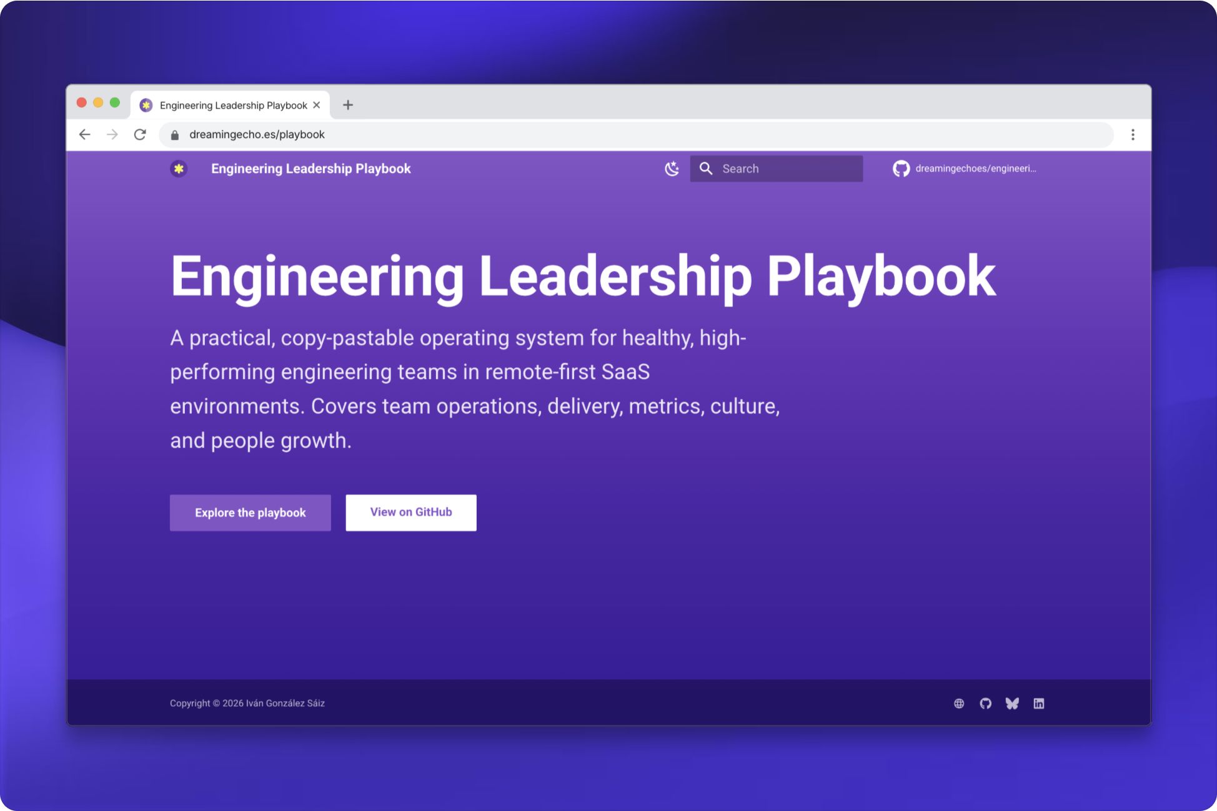
Task: Click the padlock icon in the address bar
Action: [174, 134]
